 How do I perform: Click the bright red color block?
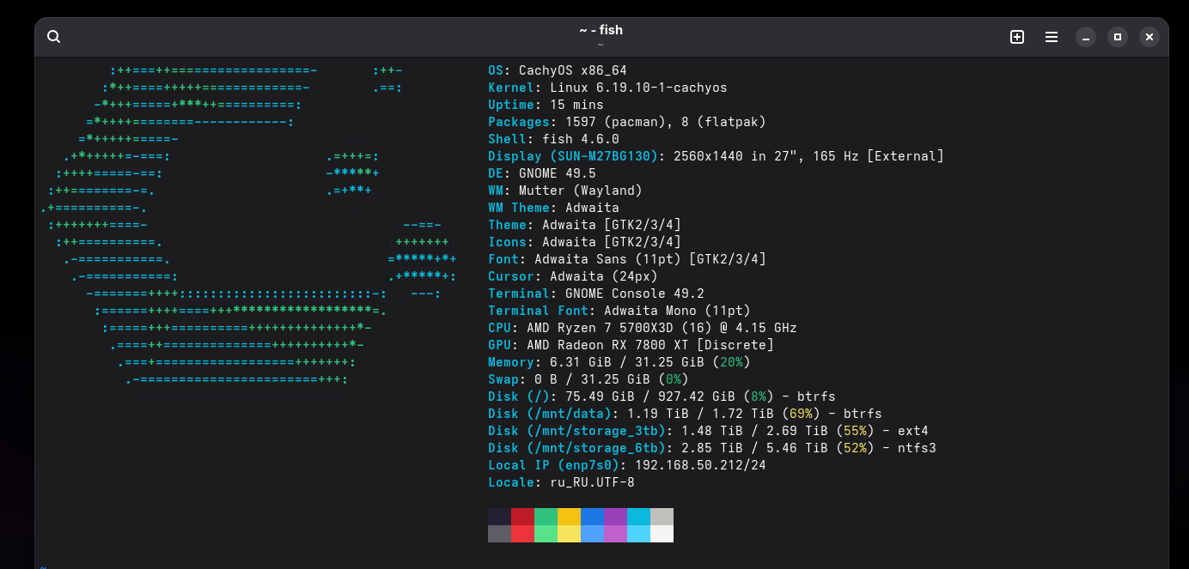(x=522, y=534)
